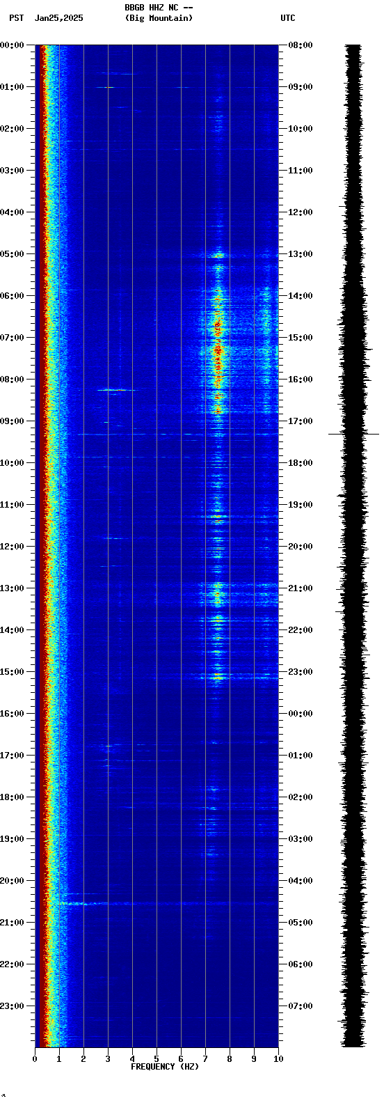Click the largest spike on the seismogram trace
The height and width of the screenshot is (1103, 384).
click(x=354, y=434)
